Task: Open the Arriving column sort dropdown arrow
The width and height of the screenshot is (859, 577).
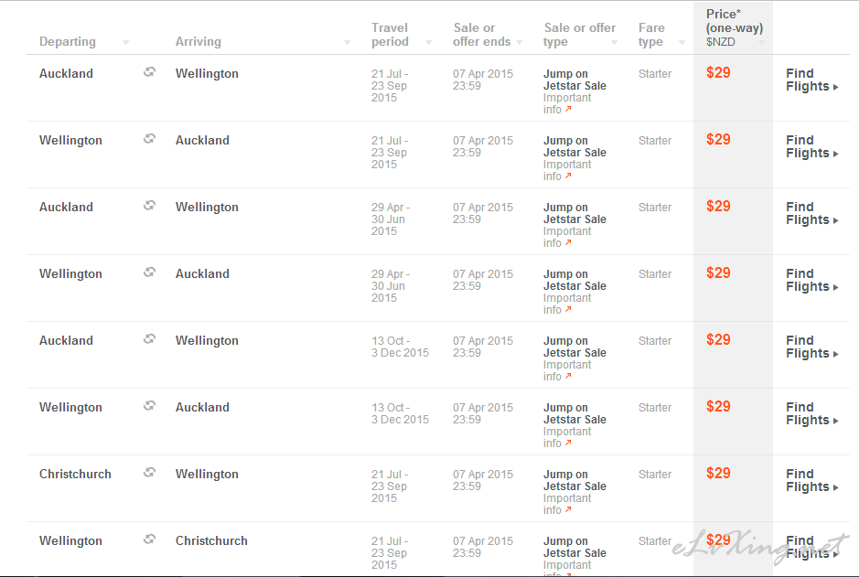Action: click(x=347, y=43)
